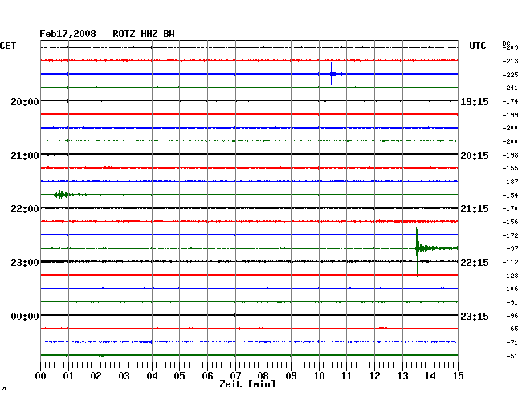Select the DC value -123
Screen dimensions: 522x397
pyautogui.click(x=510, y=276)
